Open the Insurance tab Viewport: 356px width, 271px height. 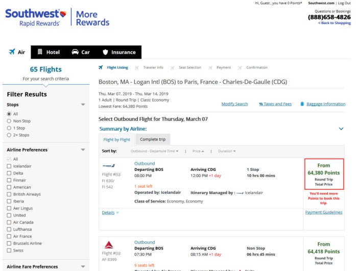click(x=119, y=52)
